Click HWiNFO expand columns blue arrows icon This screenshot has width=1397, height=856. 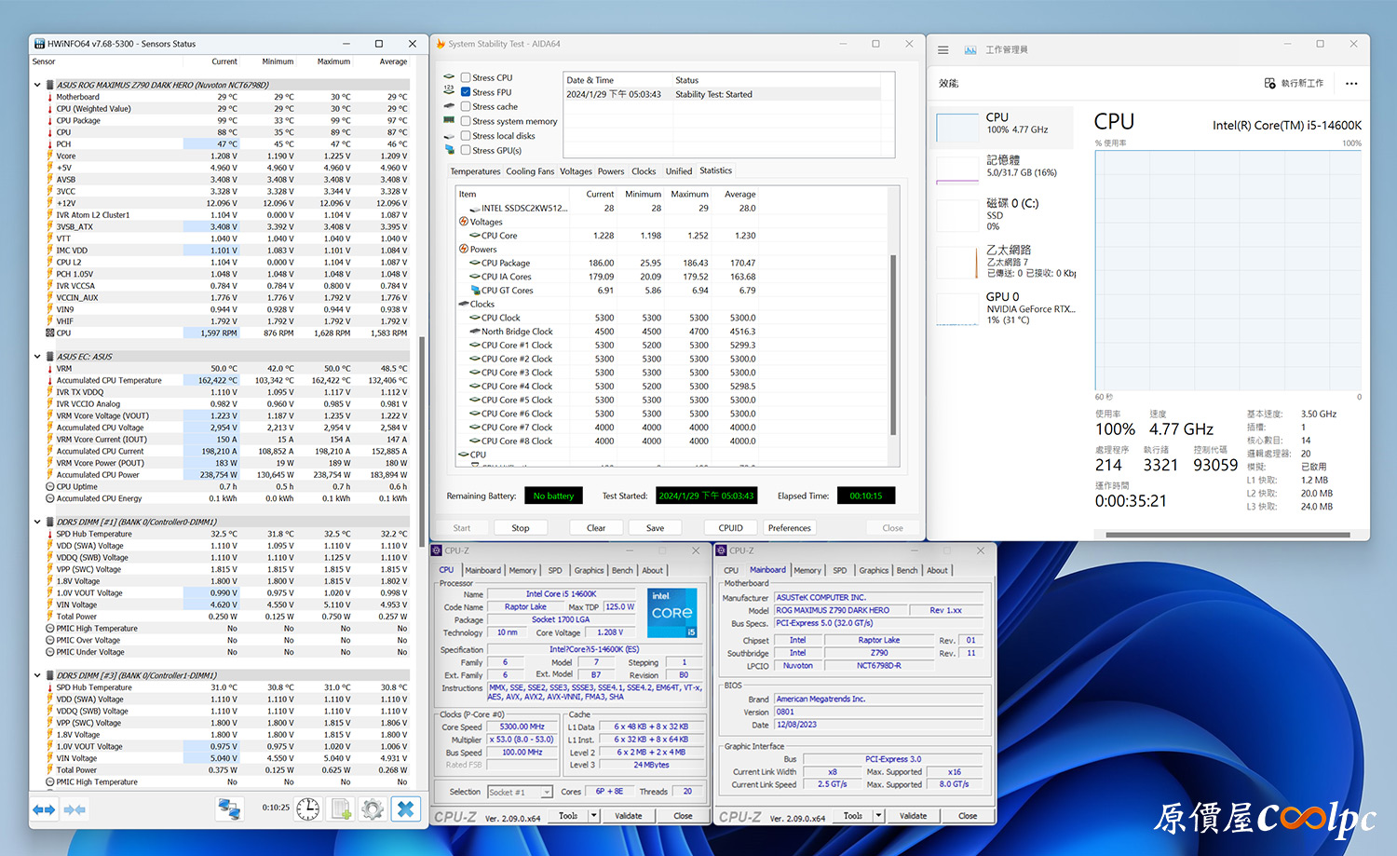[44, 809]
